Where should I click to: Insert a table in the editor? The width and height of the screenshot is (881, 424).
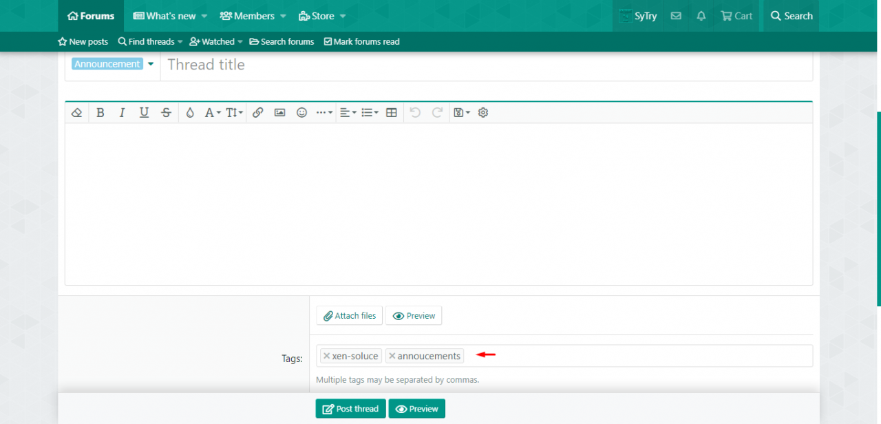392,113
